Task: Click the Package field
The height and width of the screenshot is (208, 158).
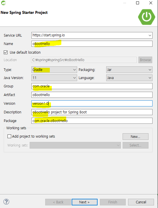Action: point(92,121)
